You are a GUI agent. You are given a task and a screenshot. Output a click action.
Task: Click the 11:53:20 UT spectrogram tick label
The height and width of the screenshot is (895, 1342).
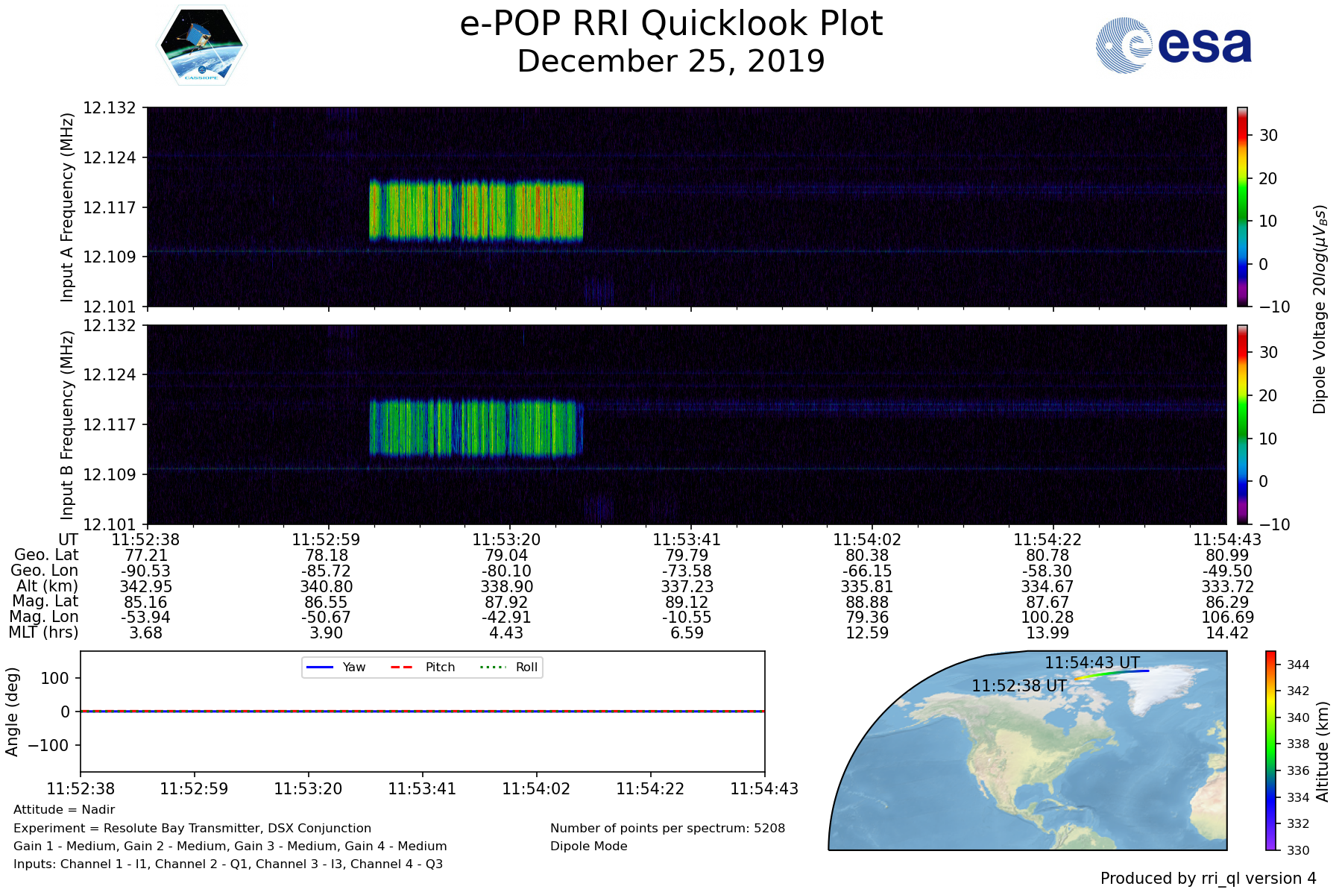point(506,539)
